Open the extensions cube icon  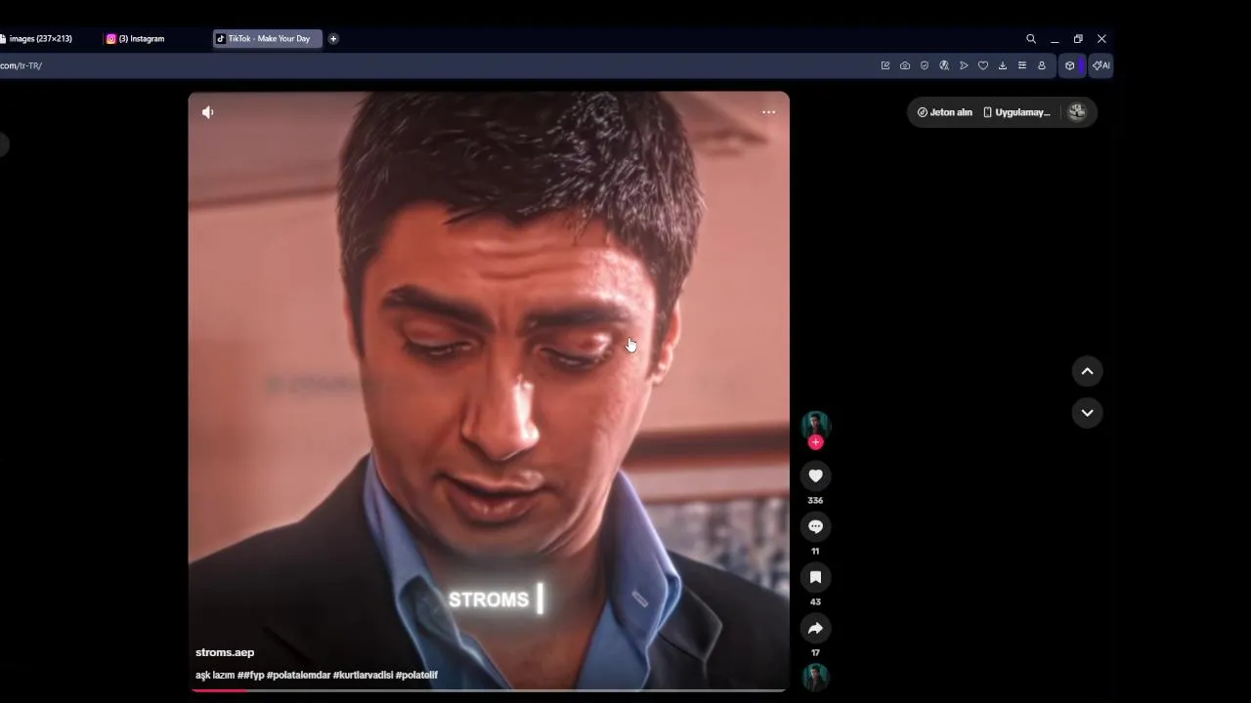click(1070, 65)
